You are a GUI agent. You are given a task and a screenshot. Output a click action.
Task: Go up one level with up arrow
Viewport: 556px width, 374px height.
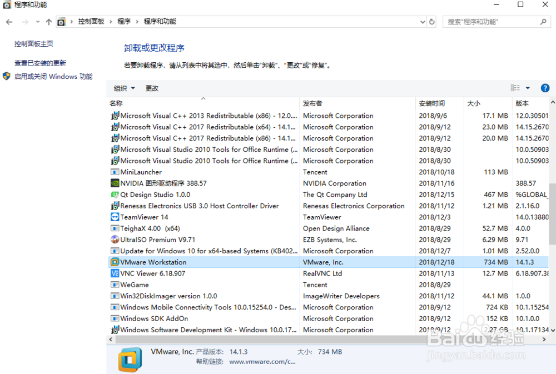[48, 22]
